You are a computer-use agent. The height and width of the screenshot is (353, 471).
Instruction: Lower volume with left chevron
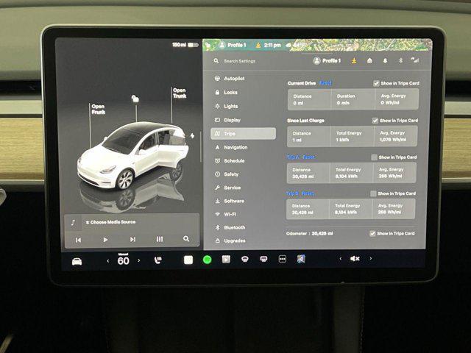click(x=340, y=258)
